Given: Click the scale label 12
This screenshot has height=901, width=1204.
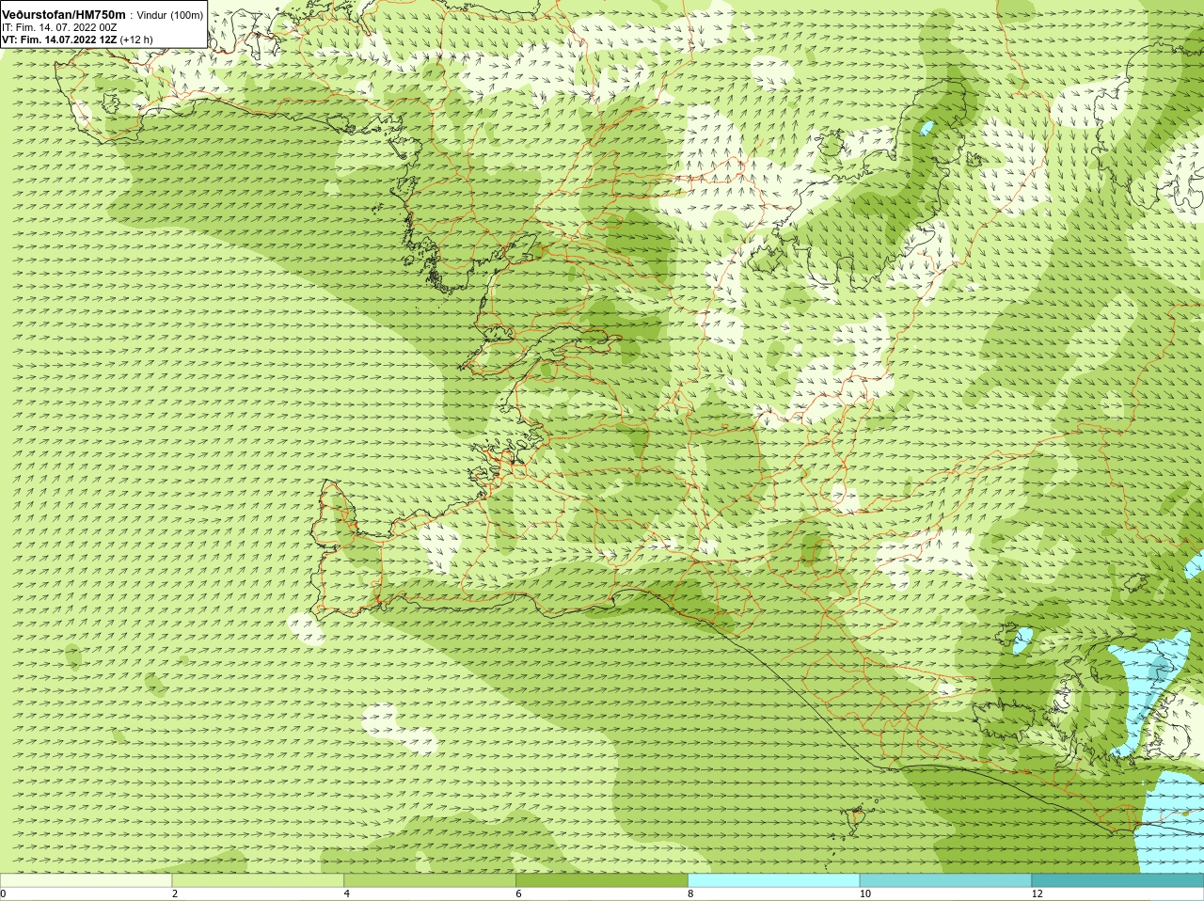Looking at the screenshot, I should point(1037,893).
